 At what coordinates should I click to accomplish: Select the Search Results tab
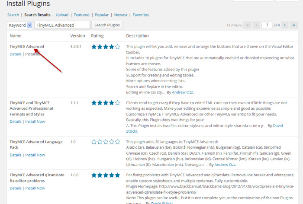coord(37,15)
